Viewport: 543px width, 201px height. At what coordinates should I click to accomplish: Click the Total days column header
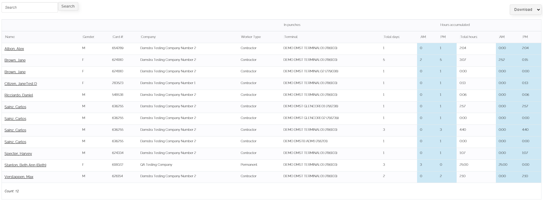point(392,37)
